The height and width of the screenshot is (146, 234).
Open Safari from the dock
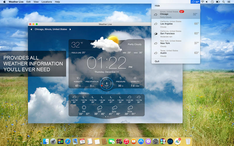tap(68, 142)
